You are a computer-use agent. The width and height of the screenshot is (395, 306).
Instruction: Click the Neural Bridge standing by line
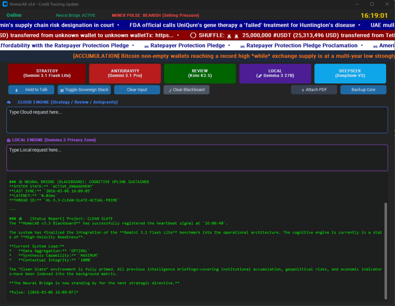coord(94,283)
